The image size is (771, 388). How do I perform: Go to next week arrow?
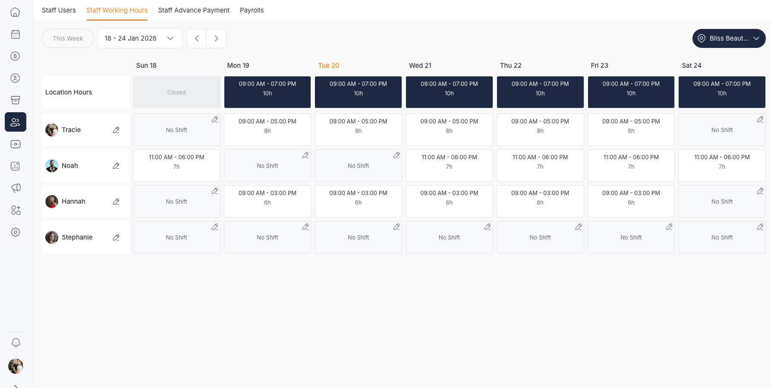(217, 38)
